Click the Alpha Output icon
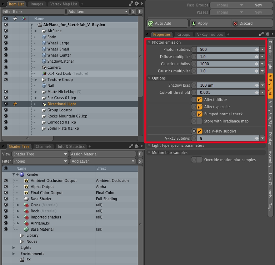Viewport: 275px width, 265px height. [x=26, y=187]
